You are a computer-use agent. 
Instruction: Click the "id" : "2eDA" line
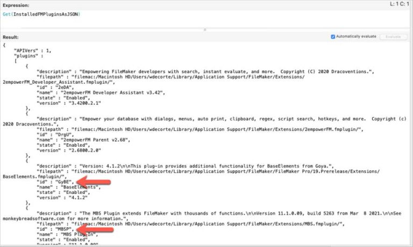pos(55,88)
